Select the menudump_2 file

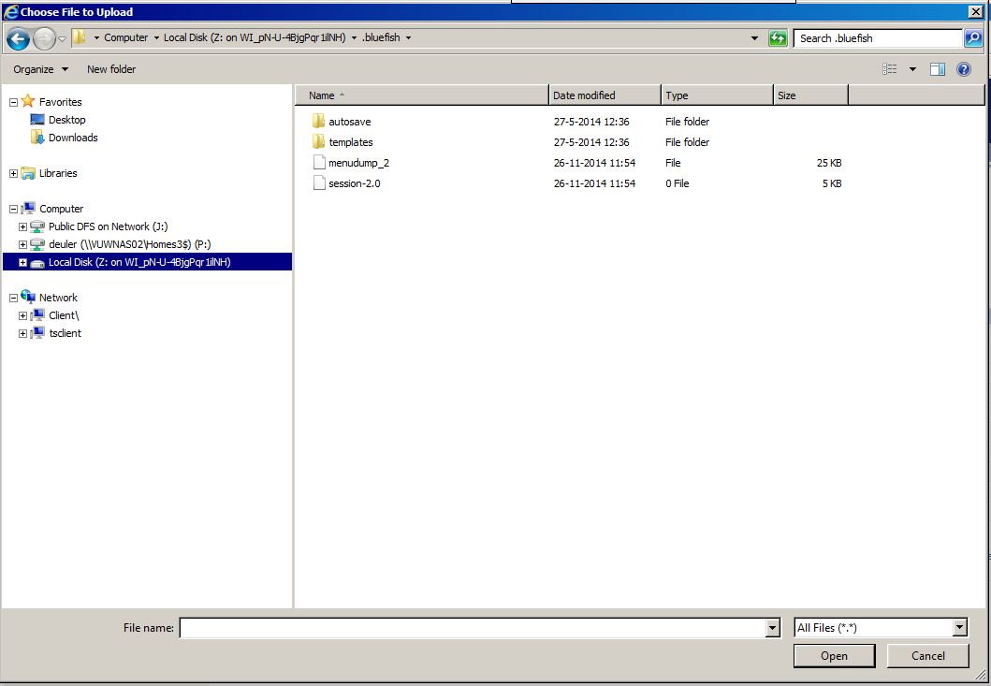pyautogui.click(x=358, y=163)
